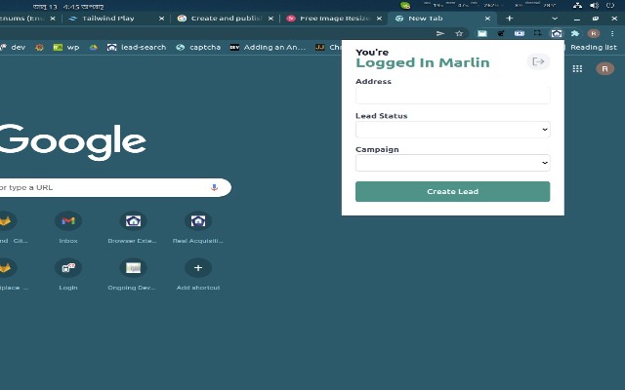
Task: Bookmark this page with the star icon
Action: (459, 33)
